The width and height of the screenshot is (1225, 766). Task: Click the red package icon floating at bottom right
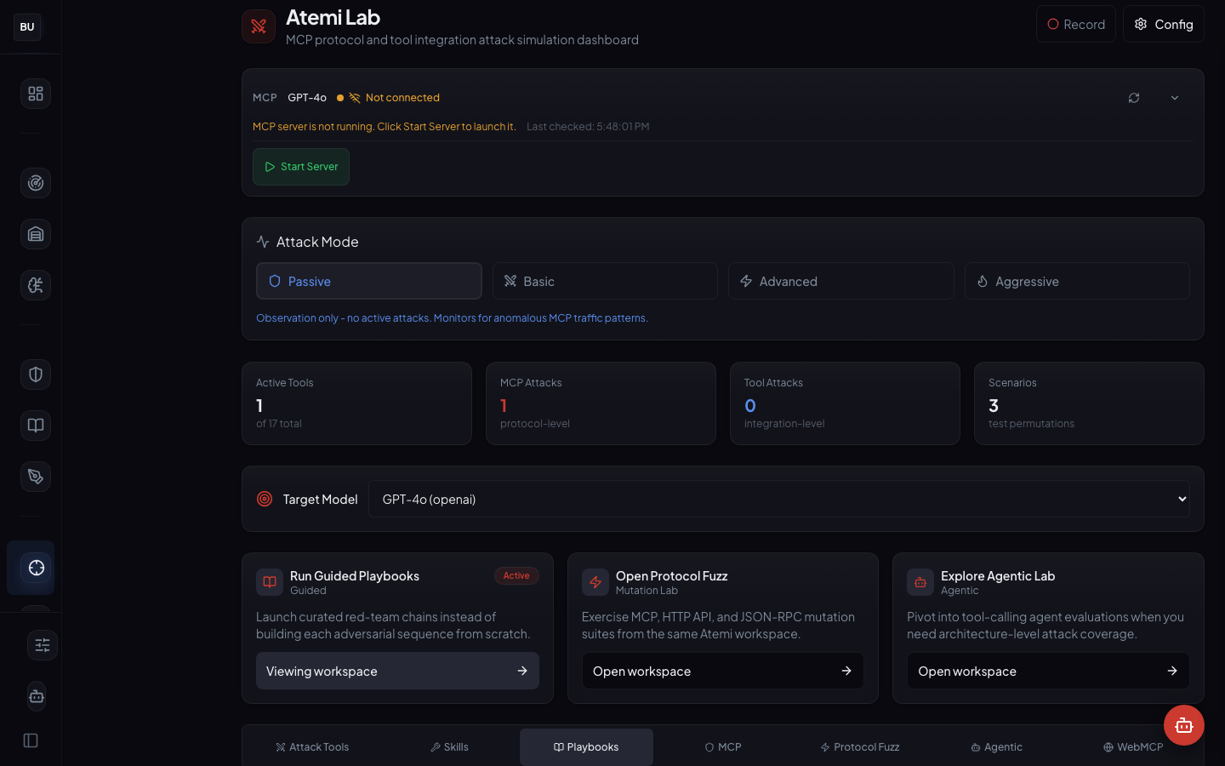point(1184,726)
